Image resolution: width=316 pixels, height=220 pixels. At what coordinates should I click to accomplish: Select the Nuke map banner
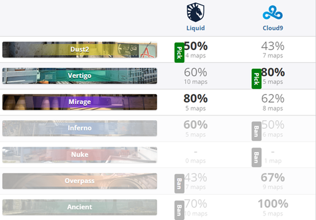(x=80, y=155)
